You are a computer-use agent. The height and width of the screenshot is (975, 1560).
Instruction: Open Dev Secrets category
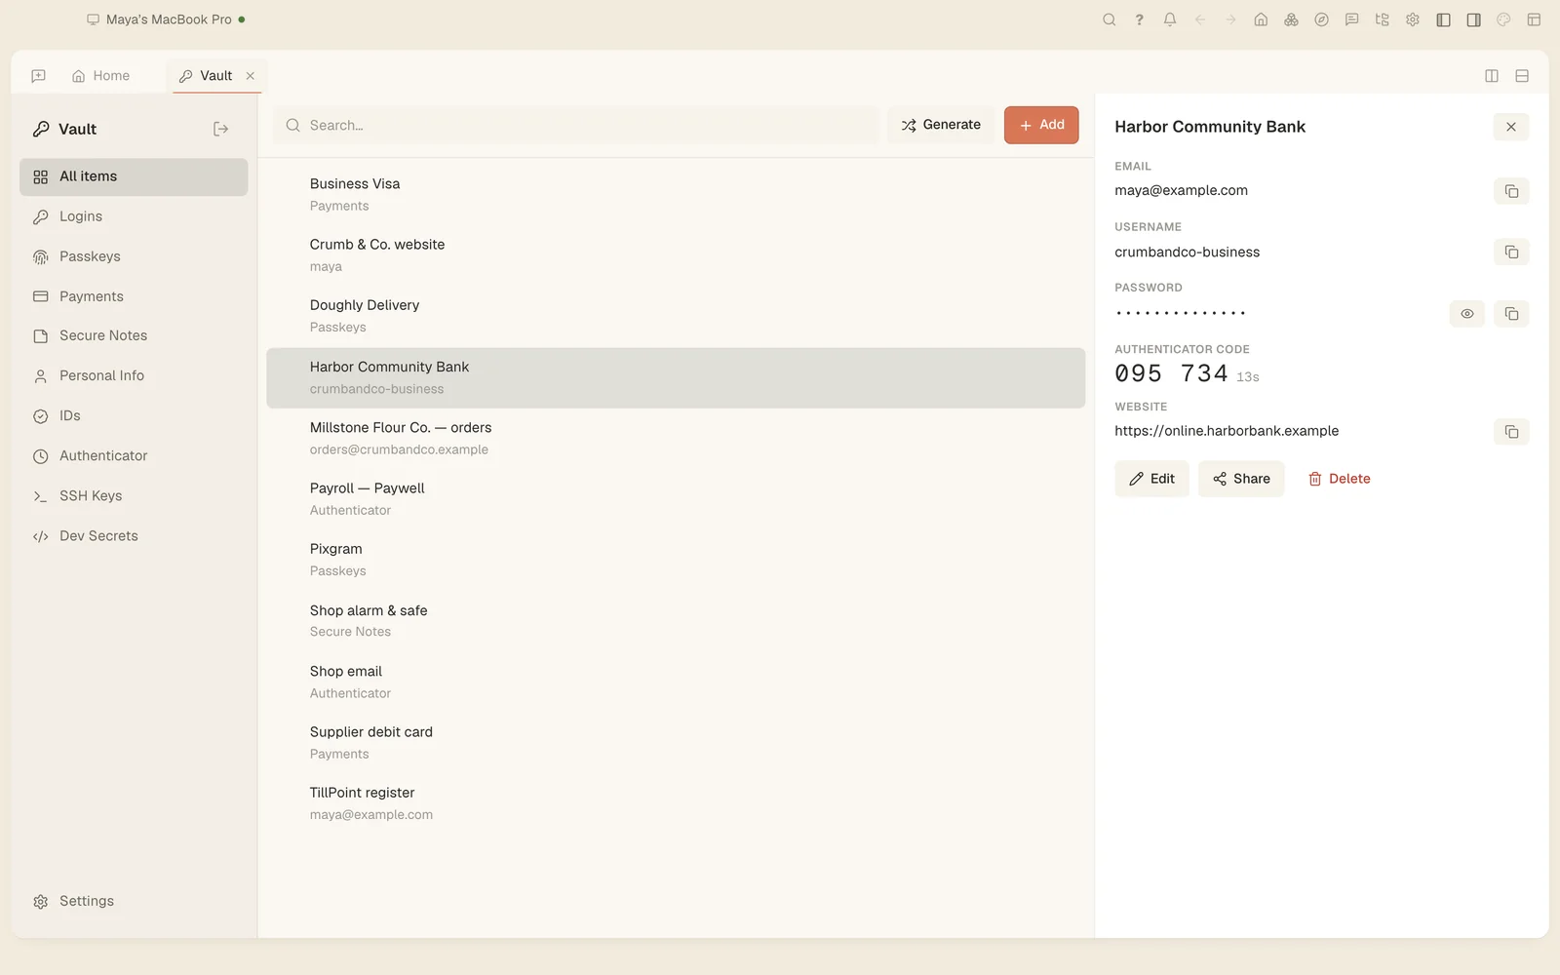click(x=134, y=536)
